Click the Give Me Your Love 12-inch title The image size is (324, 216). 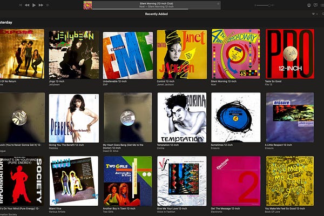coord(172,208)
